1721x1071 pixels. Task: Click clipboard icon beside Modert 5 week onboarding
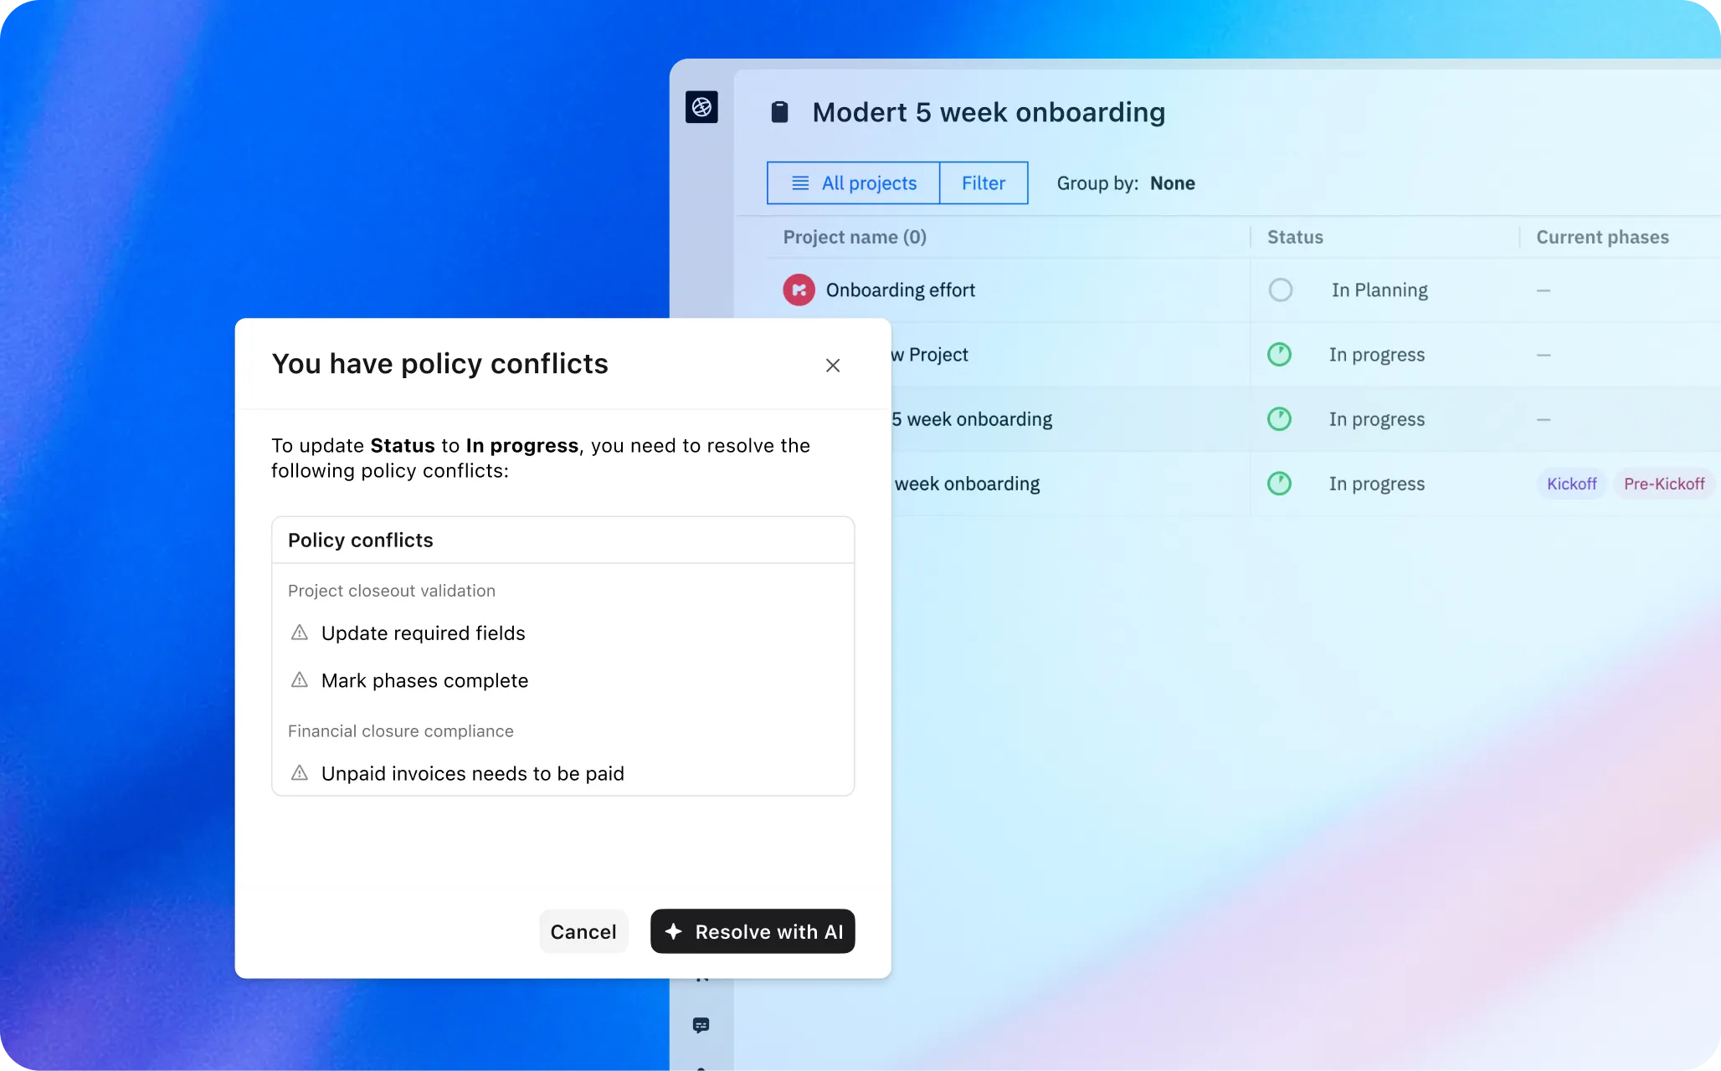pos(779,112)
